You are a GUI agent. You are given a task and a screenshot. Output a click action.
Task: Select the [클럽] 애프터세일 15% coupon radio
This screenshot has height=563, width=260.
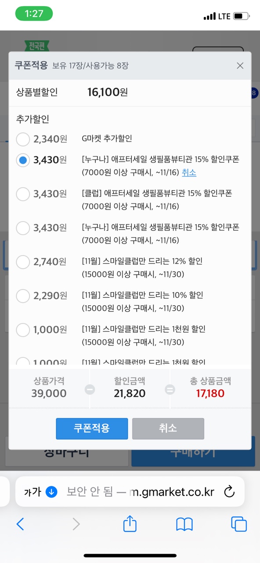[23, 194]
